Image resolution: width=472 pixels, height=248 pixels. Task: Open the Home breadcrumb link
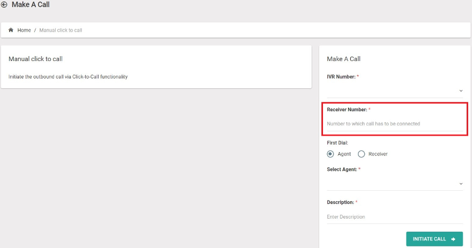pos(24,30)
